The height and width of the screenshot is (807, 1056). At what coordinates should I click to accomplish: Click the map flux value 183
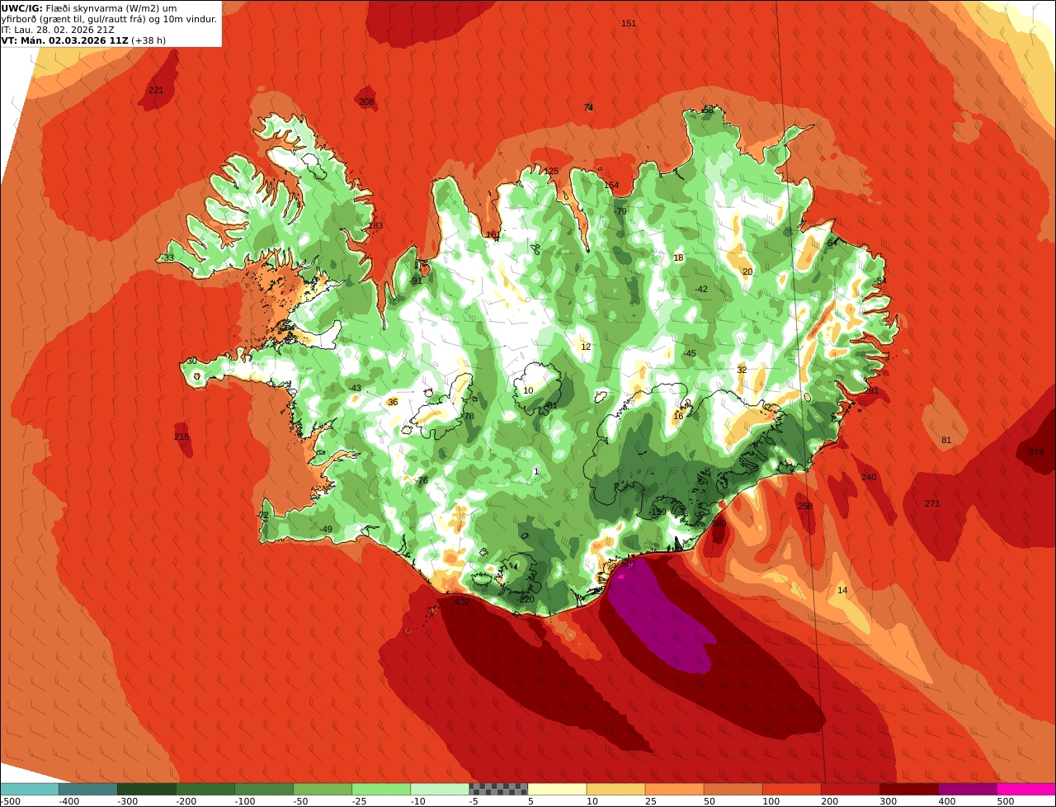[376, 225]
